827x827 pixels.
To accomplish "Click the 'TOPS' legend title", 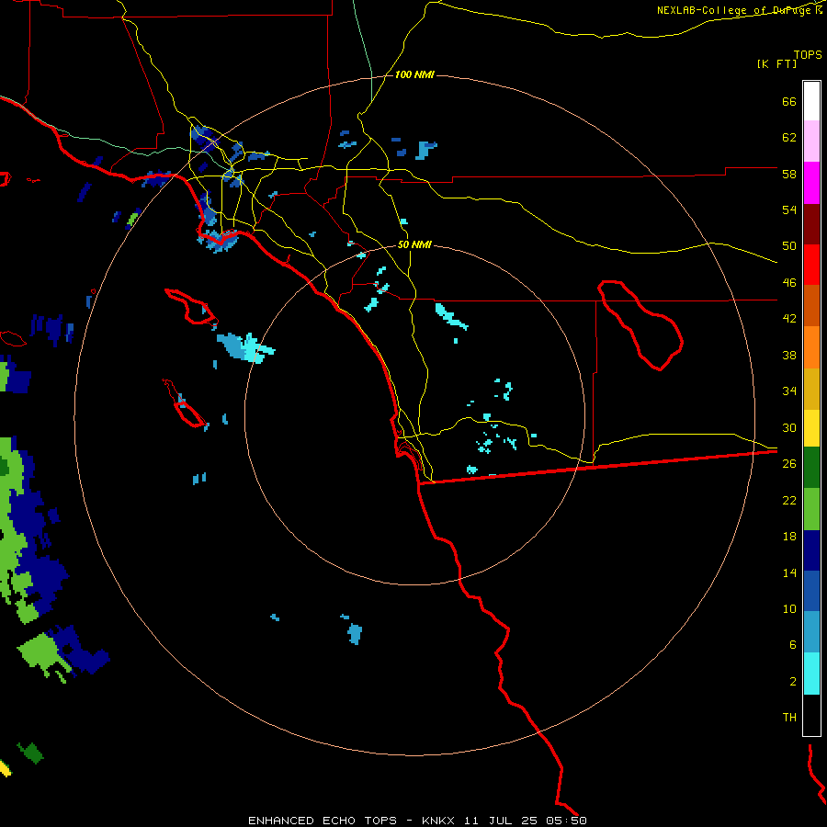I will 808,54.
